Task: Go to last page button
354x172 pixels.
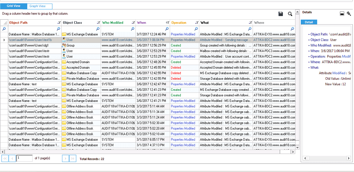Action: tap(73, 159)
